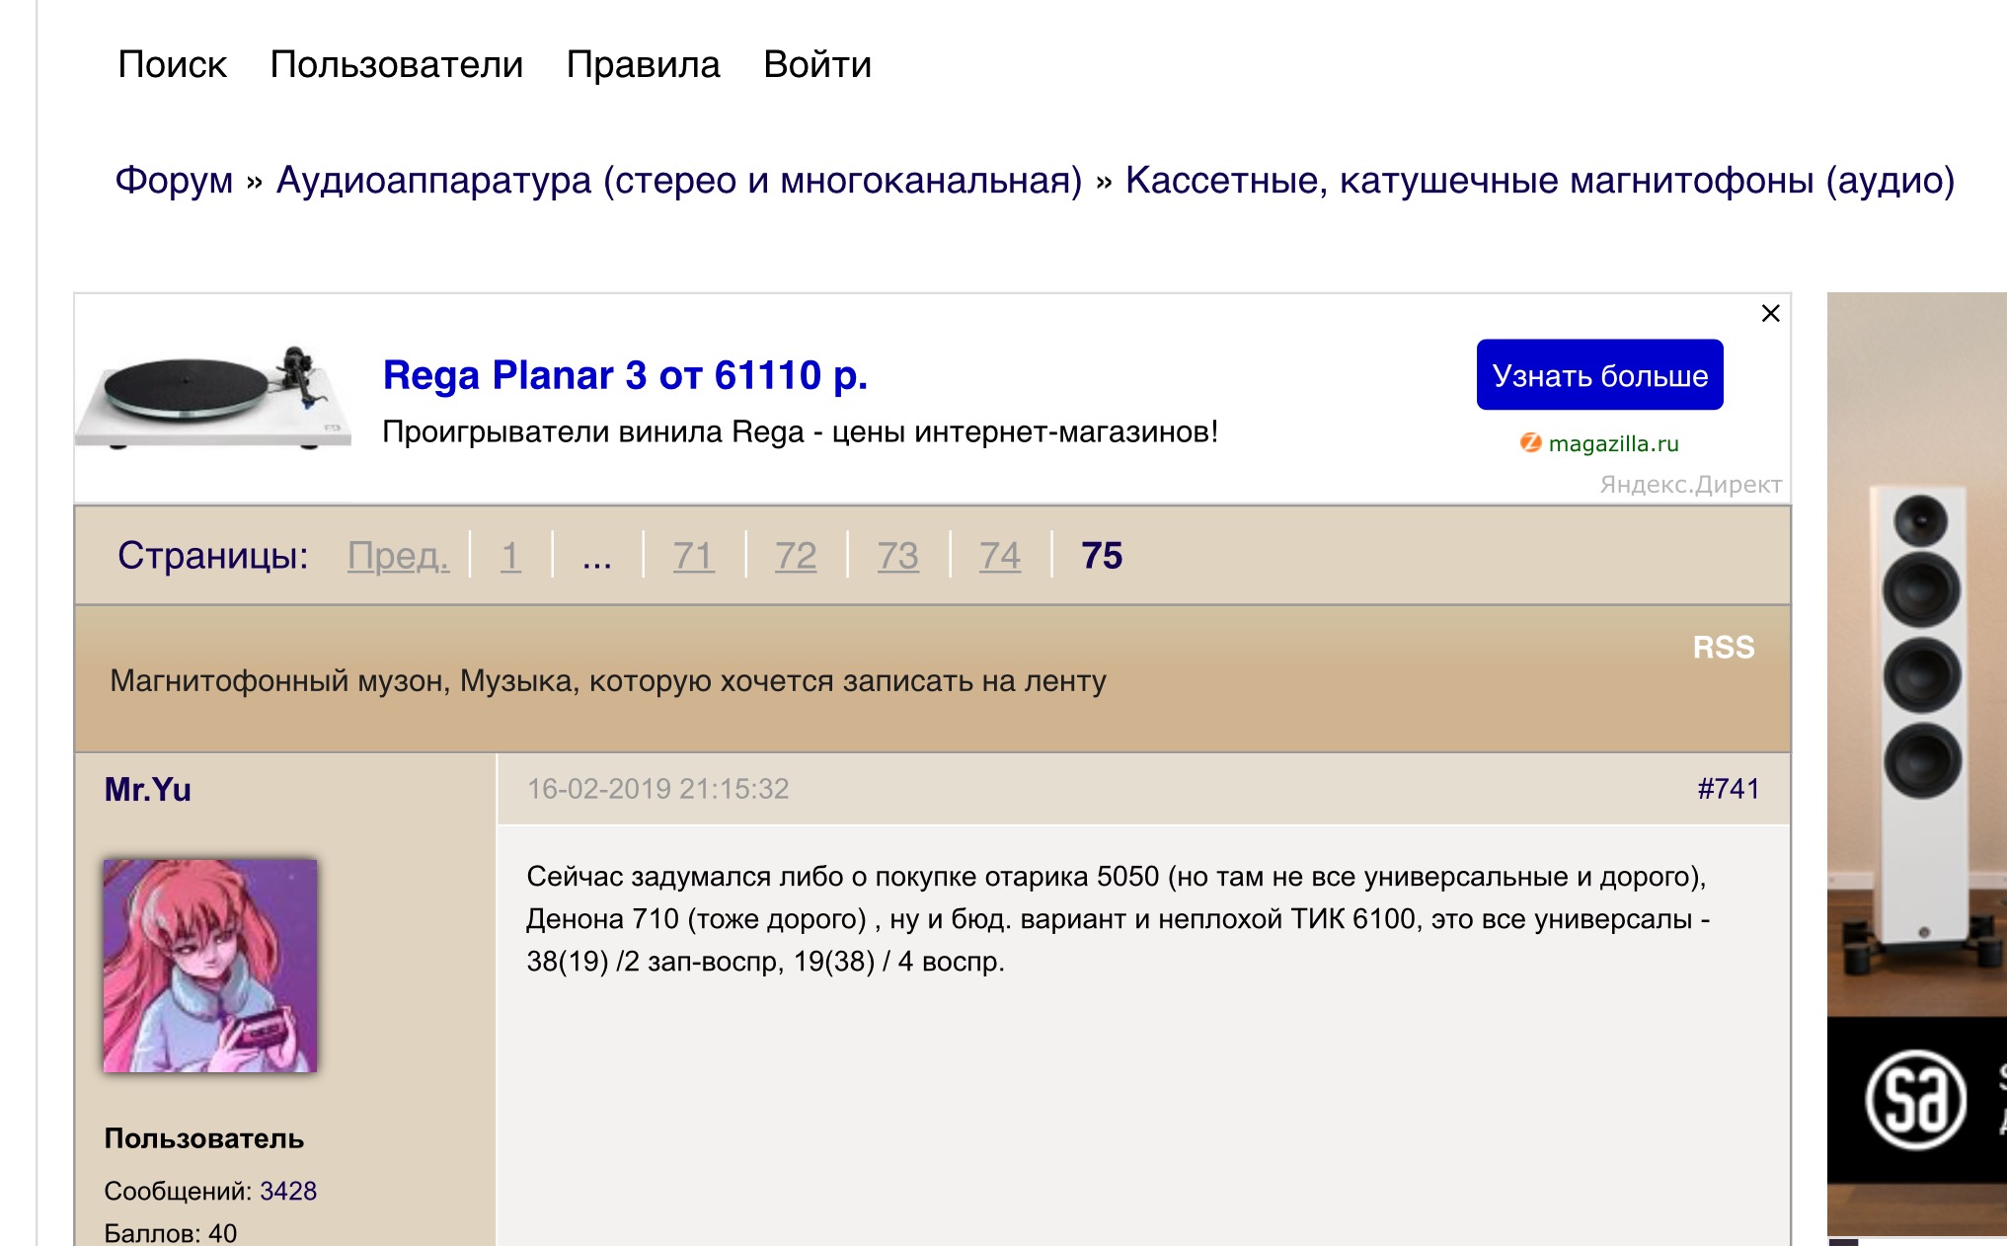Open the Пользователи menu item
The image size is (2007, 1246).
pyautogui.click(x=396, y=65)
